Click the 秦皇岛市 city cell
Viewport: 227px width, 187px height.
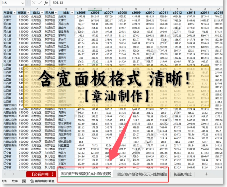coord(66,32)
